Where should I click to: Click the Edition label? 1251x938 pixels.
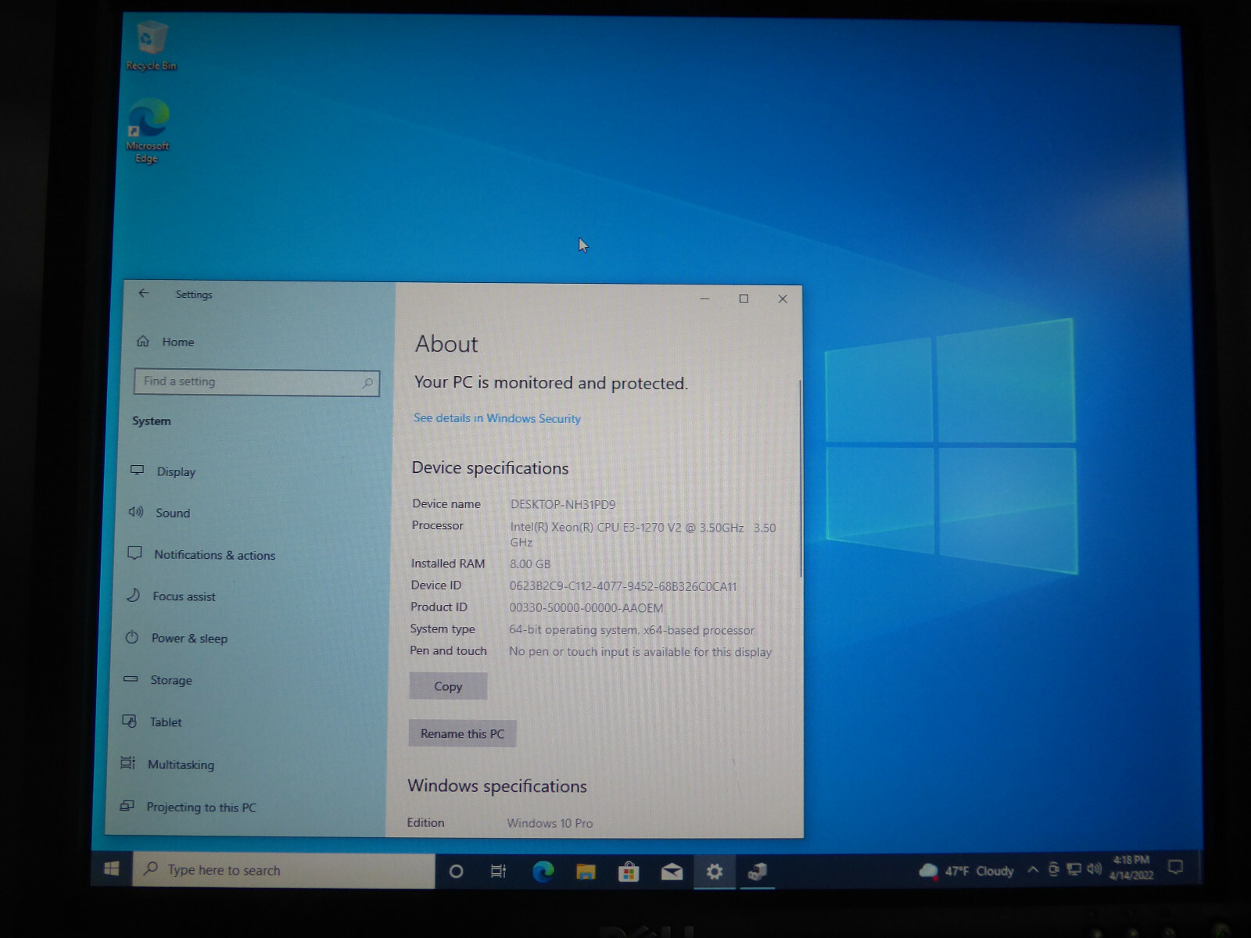click(425, 822)
